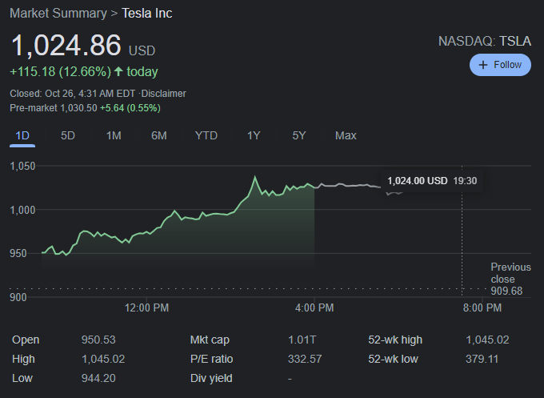Image resolution: width=544 pixels, height=398 pixels.
Task: Click the Pre-market 1,030.50 text
Action: coord(54,108)
